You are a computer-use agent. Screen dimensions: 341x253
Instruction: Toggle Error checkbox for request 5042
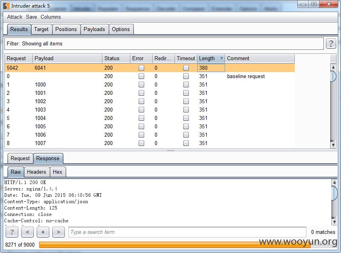[x=141, y=68]
